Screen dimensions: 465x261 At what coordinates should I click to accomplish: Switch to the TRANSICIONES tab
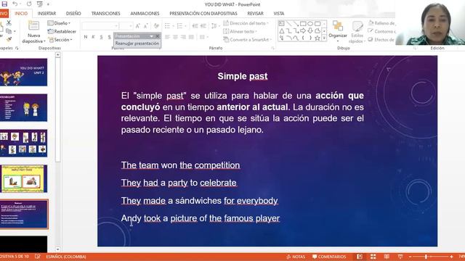(x=106, y=13)
